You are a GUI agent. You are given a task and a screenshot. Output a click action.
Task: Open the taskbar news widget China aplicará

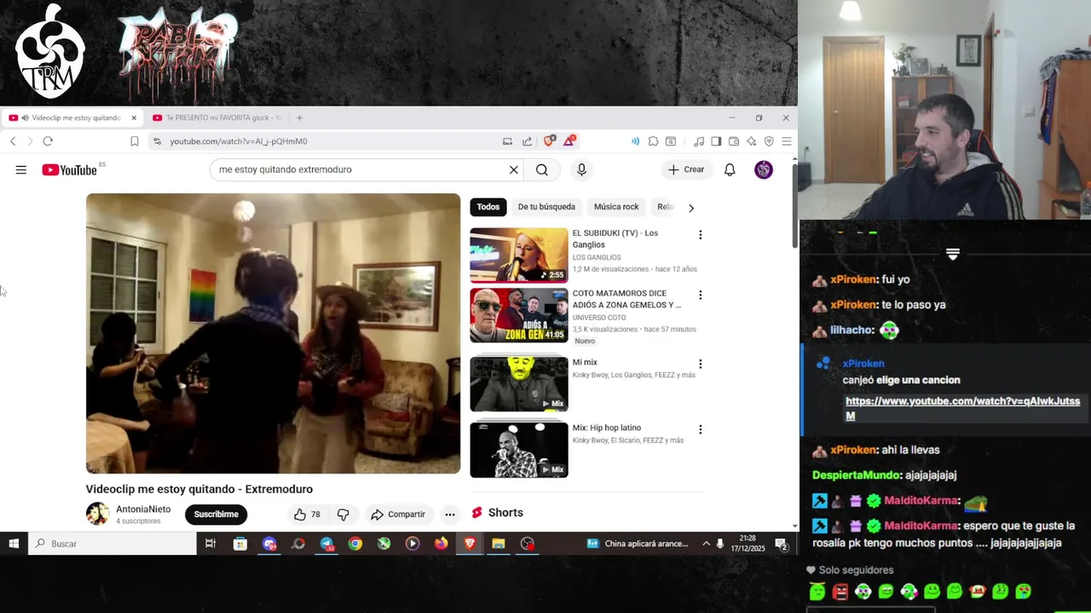tap(638, 543)
